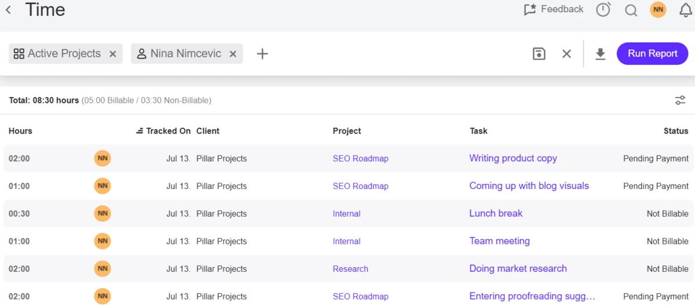Open the NN profile avatar in header
This screenshot has height=307, width=695.
point(658,10)
